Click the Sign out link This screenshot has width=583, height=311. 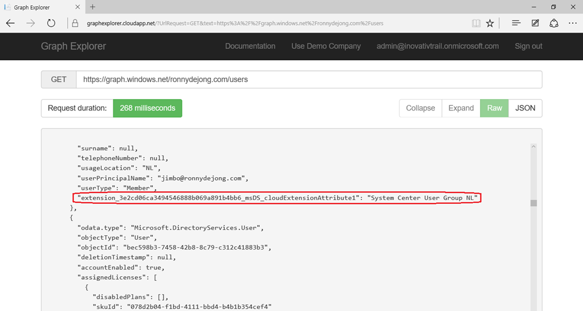coord(528,46)
